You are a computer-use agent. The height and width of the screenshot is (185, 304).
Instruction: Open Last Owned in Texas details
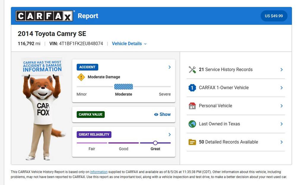point(236,124)
